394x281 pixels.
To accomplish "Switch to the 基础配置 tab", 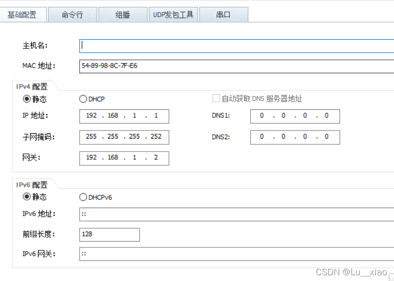I will pyautogui.click(x=23, y=14).
